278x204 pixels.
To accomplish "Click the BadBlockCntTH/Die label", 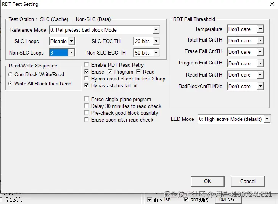I will [200, 86].
